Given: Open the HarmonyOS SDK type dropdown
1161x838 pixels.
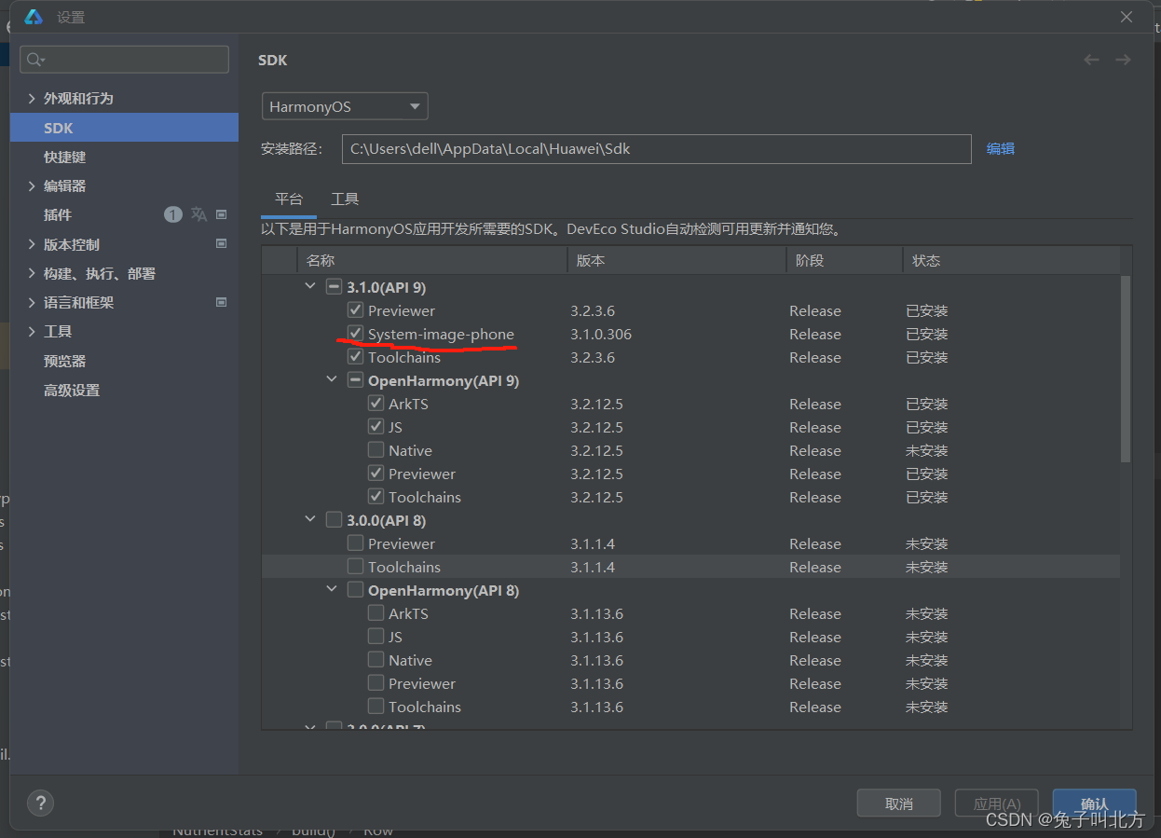Looking at the screenshot, I should coord(345,106).
